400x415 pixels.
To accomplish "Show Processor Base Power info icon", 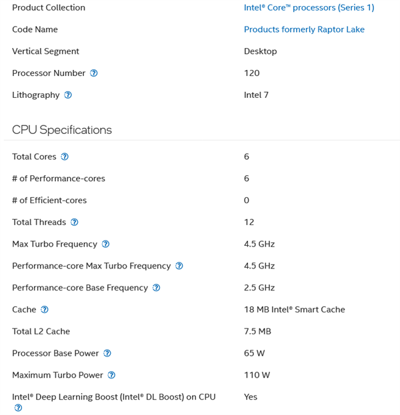I will pyautogui.click(x=107, y=354).
